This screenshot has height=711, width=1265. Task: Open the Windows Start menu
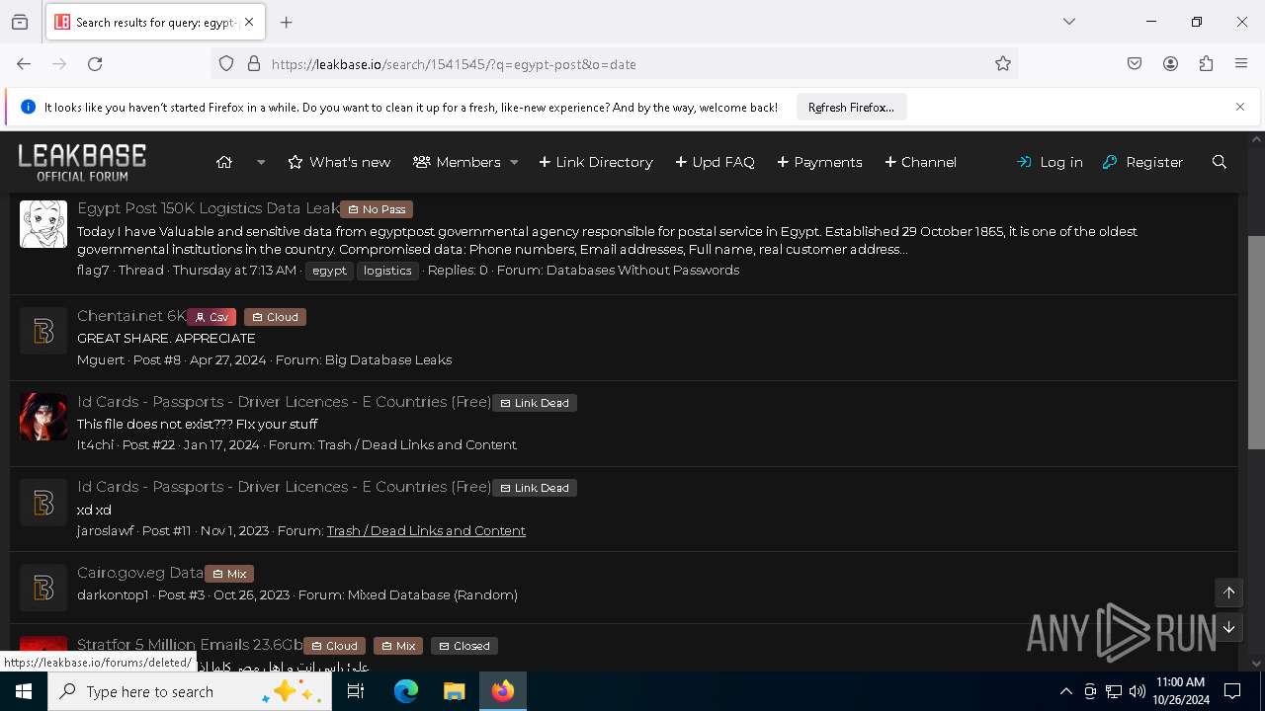pyautogui.click(x=24, y=692)
